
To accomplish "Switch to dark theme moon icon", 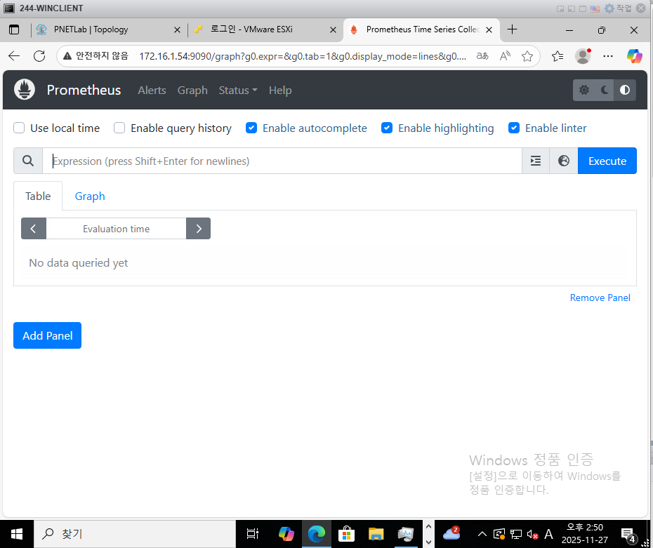I will coord(605,90).
